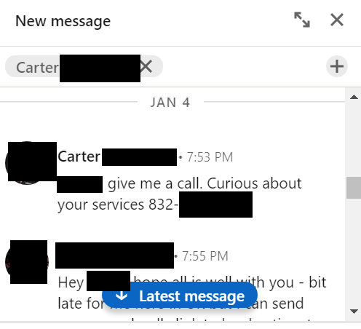This screenshot has width=361, height=329.
Task: Click the sender name beside 7:55 PM
Action: (x=114, y=255)
